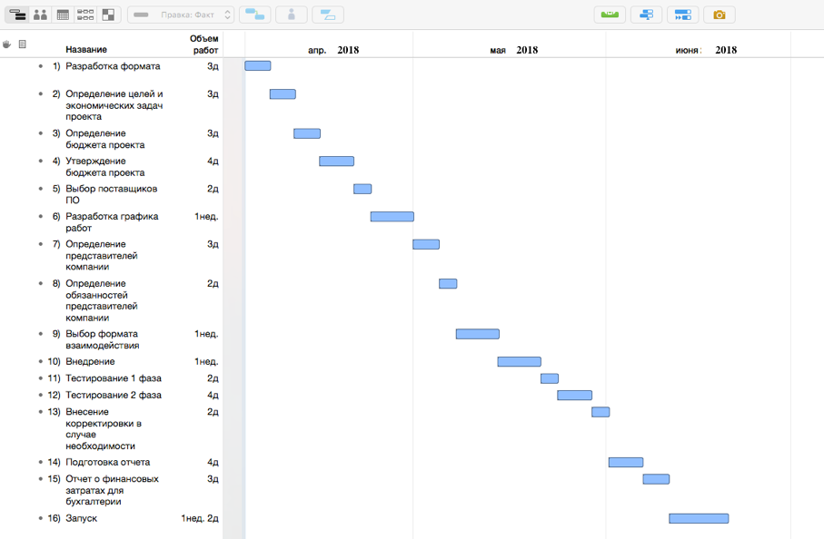Click the Gantt bar for Определение целей task

click(283, 94)
